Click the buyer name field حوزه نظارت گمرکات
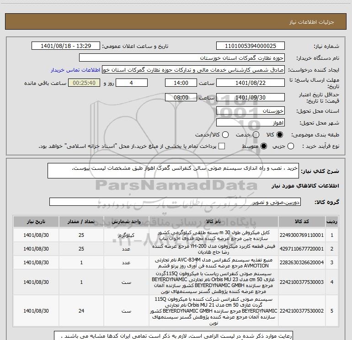352x340 pixels. point(182,58)
